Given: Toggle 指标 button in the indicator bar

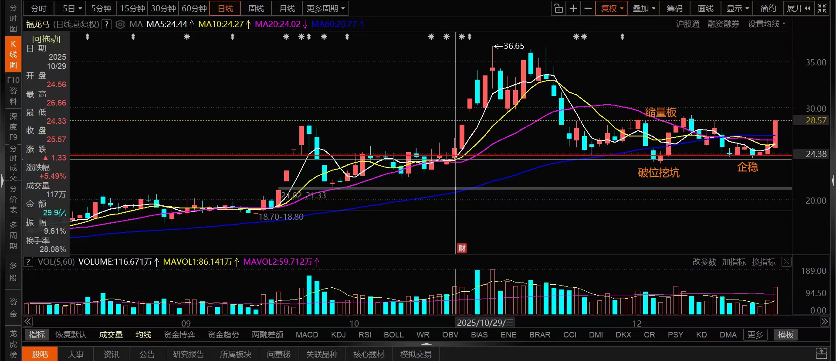Looking at the screenshot, I should click(37, 334).
